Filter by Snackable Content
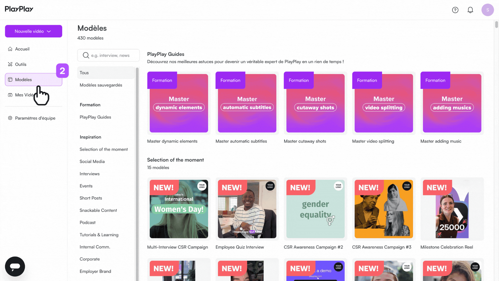The image size is (499, 281). coord(98,210)
